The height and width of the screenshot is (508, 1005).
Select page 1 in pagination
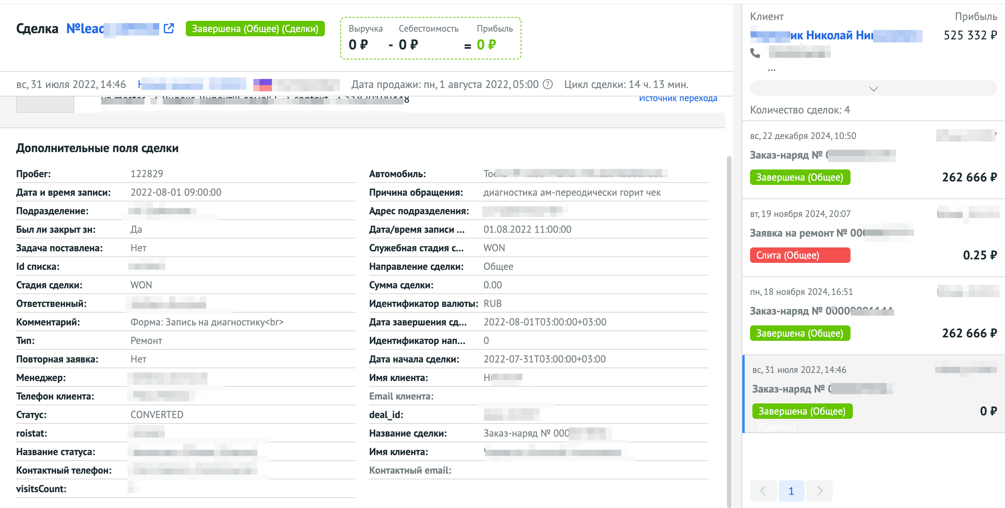click(791, 491)
